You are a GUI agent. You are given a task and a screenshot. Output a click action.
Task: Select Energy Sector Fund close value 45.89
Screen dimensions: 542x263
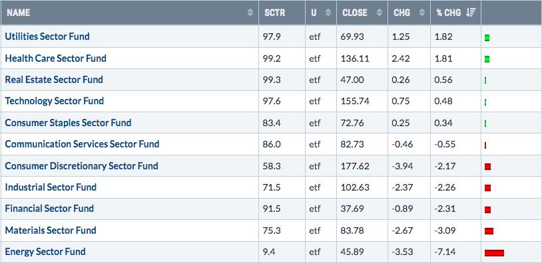[353, 252]
